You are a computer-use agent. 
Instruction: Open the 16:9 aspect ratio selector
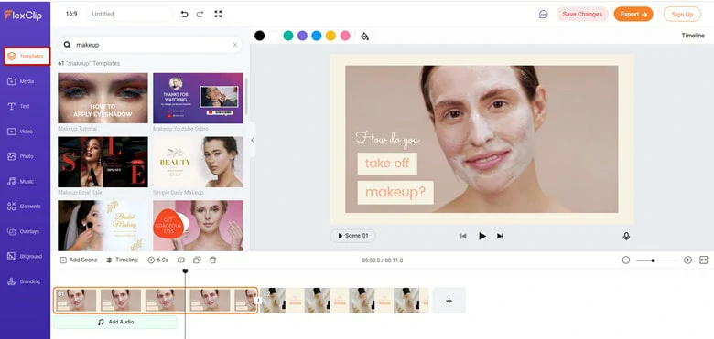tap(71, 14)
